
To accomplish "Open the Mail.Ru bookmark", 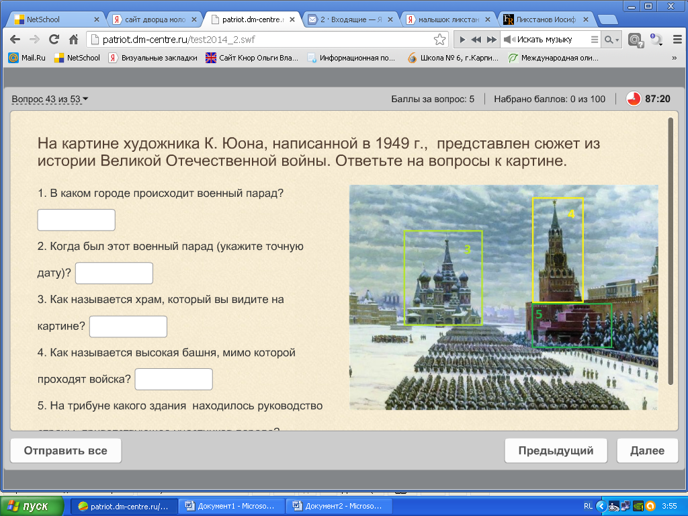I will pyautogui.click(x=27, y=58).
